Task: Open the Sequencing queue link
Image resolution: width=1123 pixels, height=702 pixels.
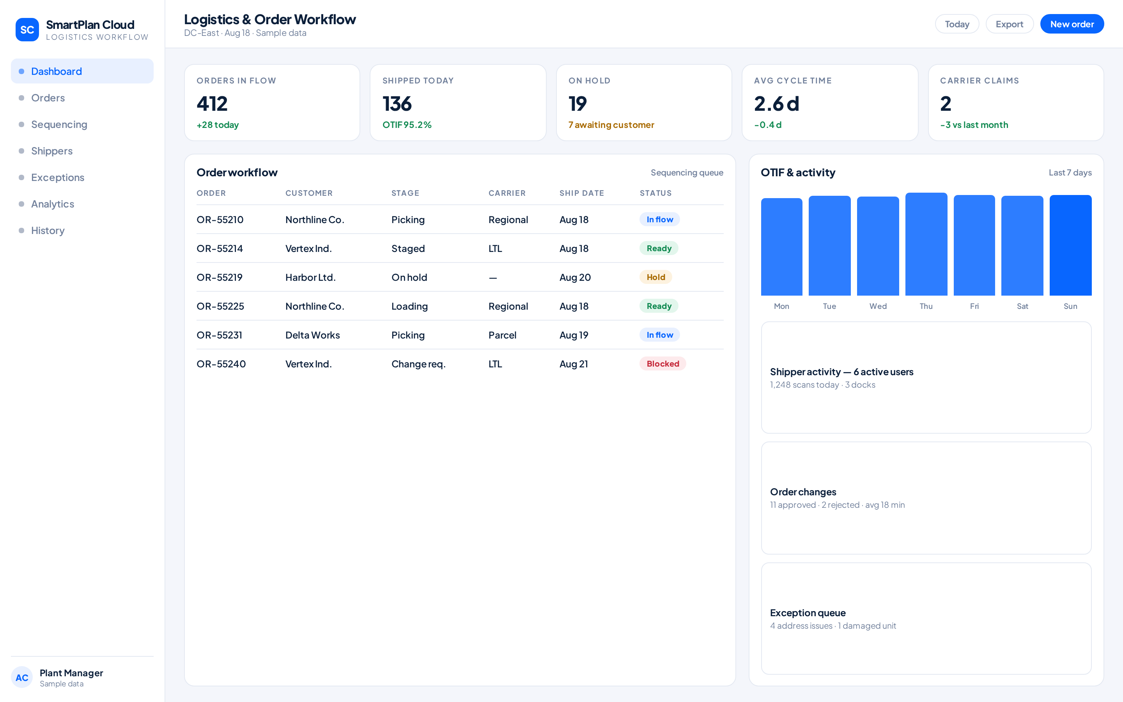Action: pyautogui.click(x=687, y=172)
